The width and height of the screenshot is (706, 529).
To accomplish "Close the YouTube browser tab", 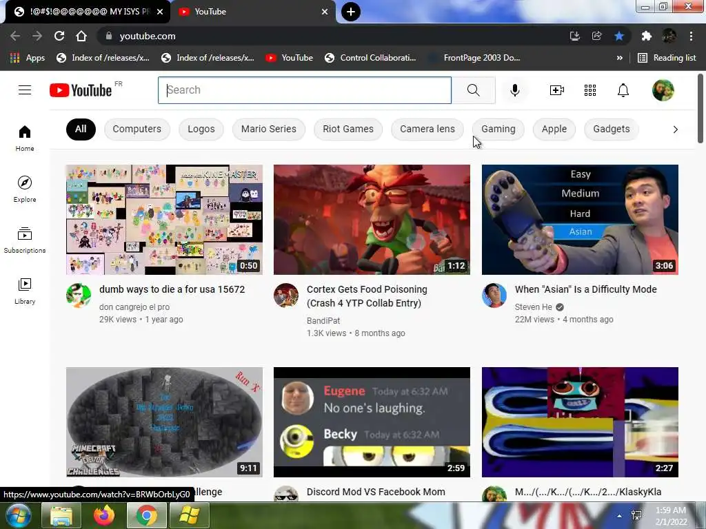I will pyautogui.click(x=325, y=12).
